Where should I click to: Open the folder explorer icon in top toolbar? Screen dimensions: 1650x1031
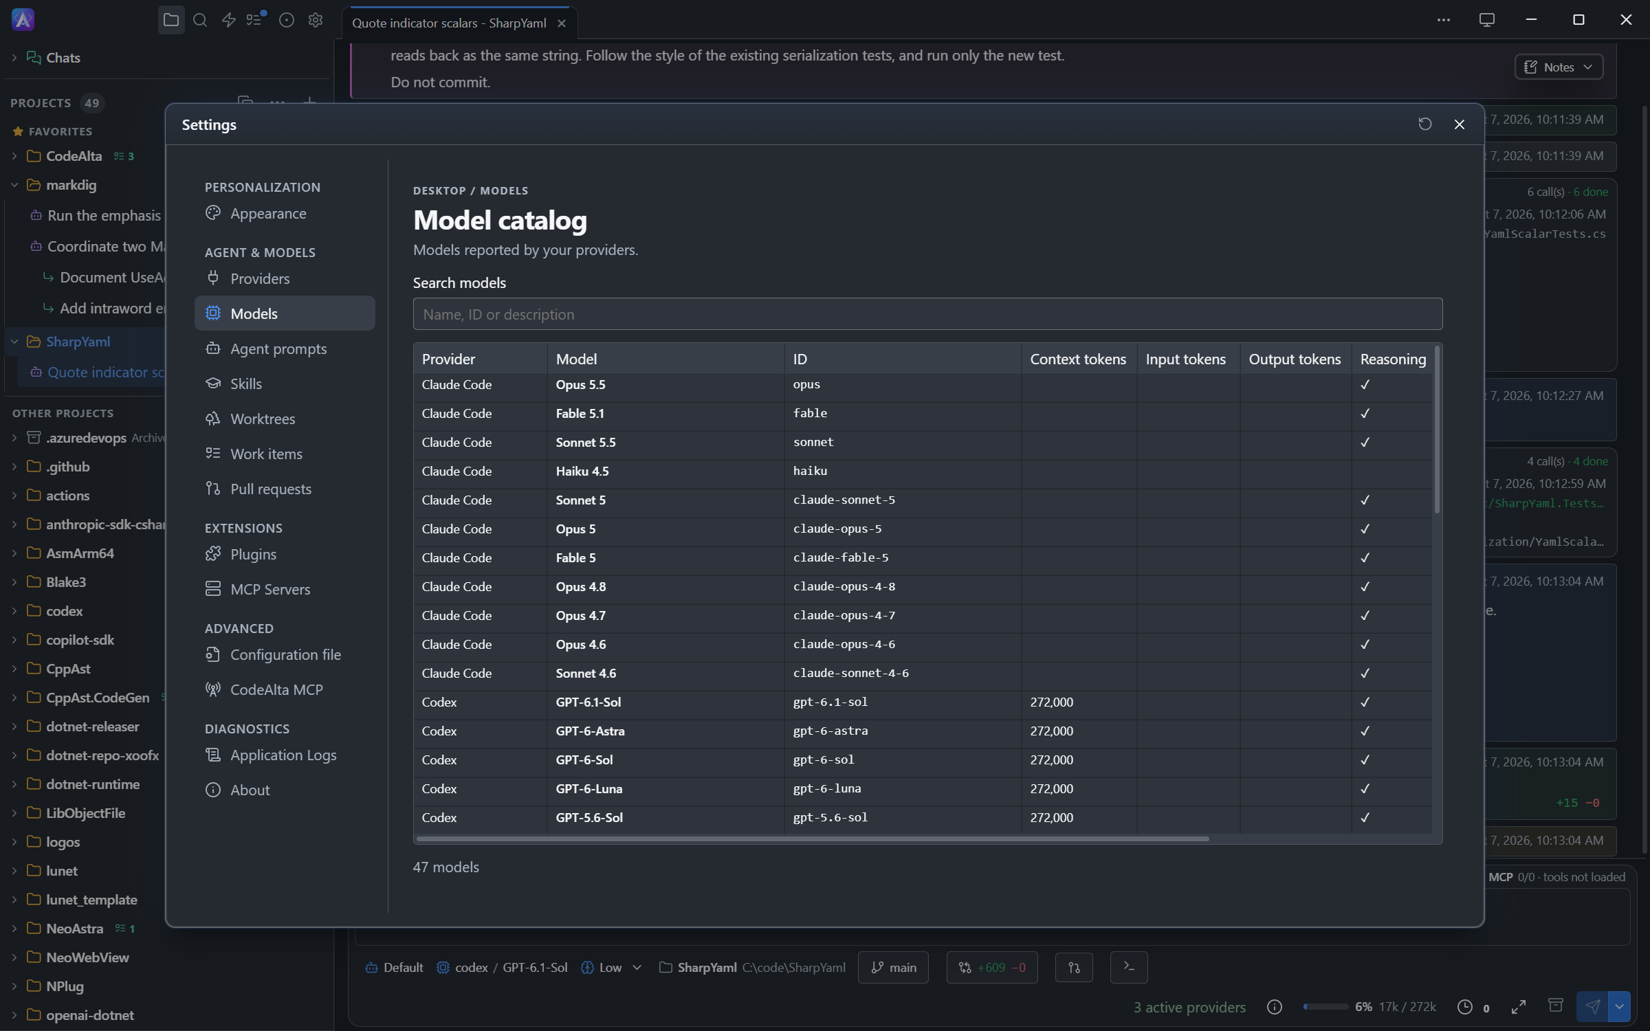point(171,20)
